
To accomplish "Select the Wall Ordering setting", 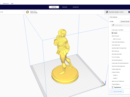I will click(115, 51).
